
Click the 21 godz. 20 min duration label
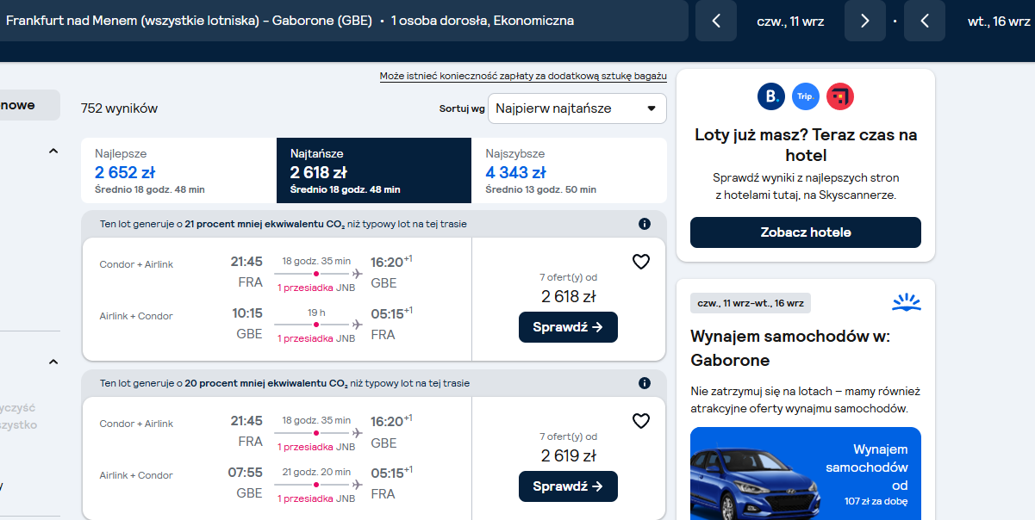(x=316, y=472)
